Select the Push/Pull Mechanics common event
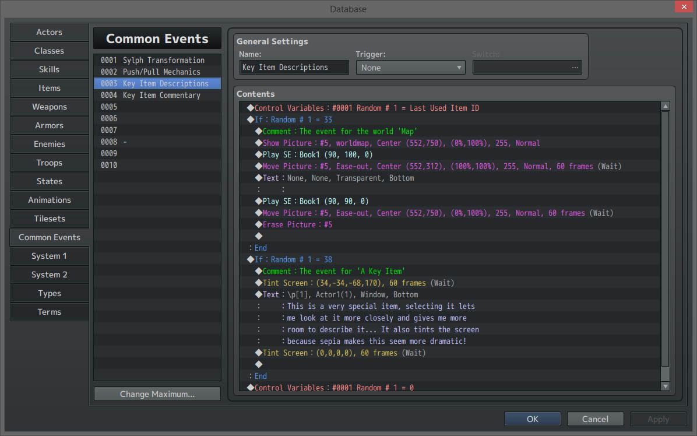Viewport: 697px width, 436px height. coord(157,72)
